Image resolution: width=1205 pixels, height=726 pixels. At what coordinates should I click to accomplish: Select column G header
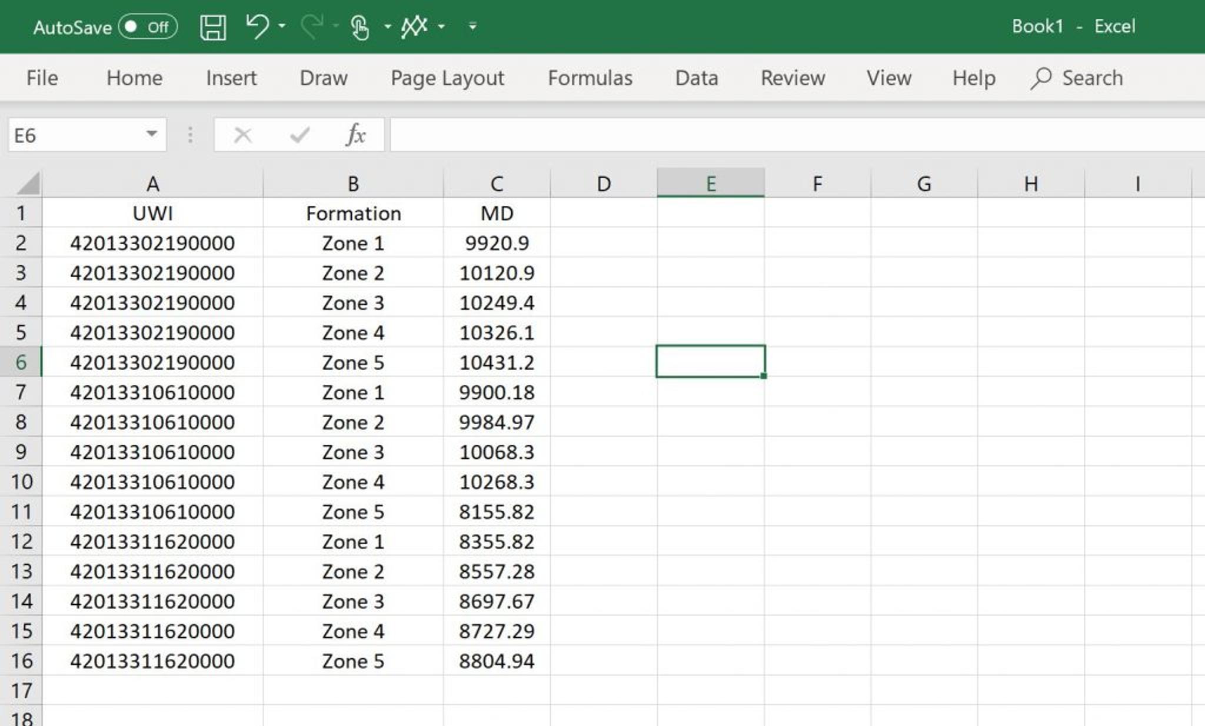pos(924,183)
